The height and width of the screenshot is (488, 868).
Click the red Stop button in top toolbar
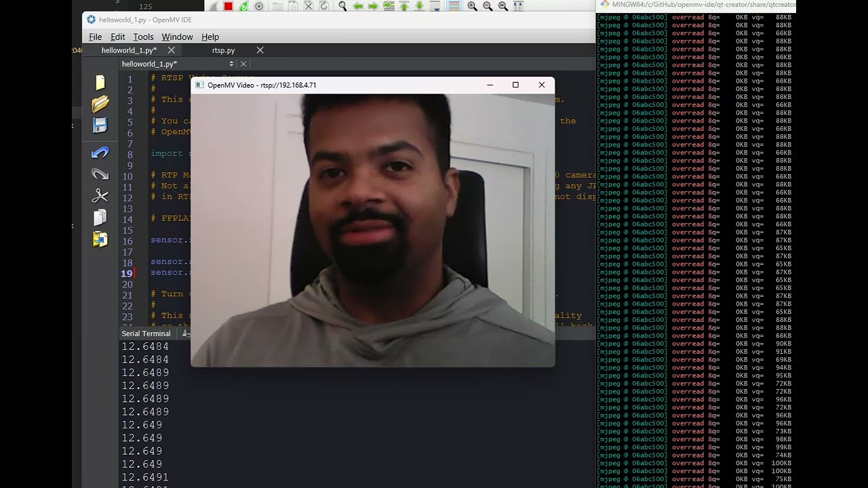coord(228,6)
